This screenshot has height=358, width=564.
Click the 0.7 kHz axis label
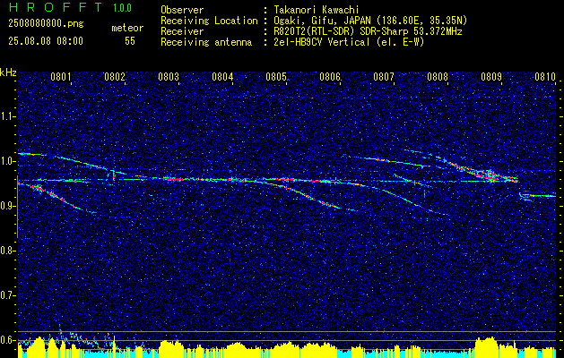point(7,295)
